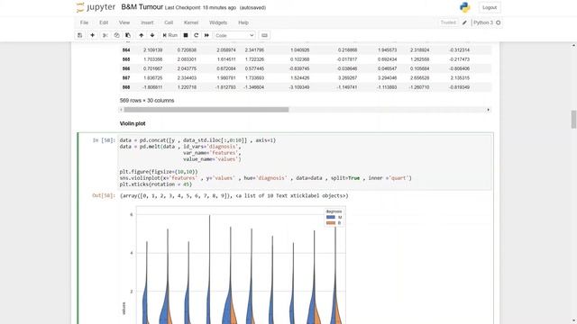Open the Help menu
The width and height of the screenshot is (577, 324).
point(243,22)
